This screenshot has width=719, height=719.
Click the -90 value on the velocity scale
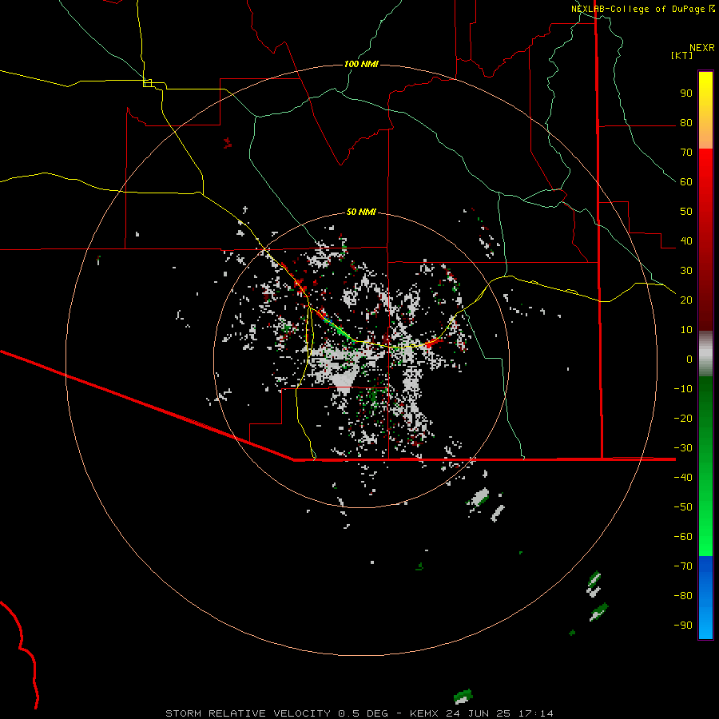click(x=683, y=626)
